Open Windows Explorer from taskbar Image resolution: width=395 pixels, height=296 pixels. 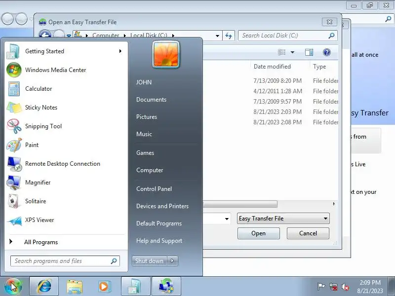[x=75, y=287]
